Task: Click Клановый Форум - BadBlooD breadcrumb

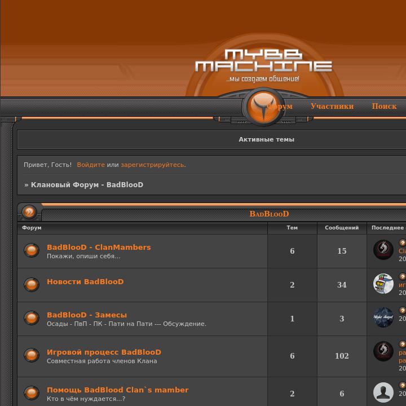Action: [x=87, y=184]
